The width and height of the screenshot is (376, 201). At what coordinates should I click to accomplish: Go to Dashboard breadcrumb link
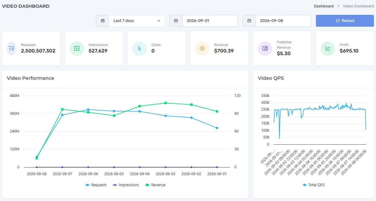click(324, 6)
